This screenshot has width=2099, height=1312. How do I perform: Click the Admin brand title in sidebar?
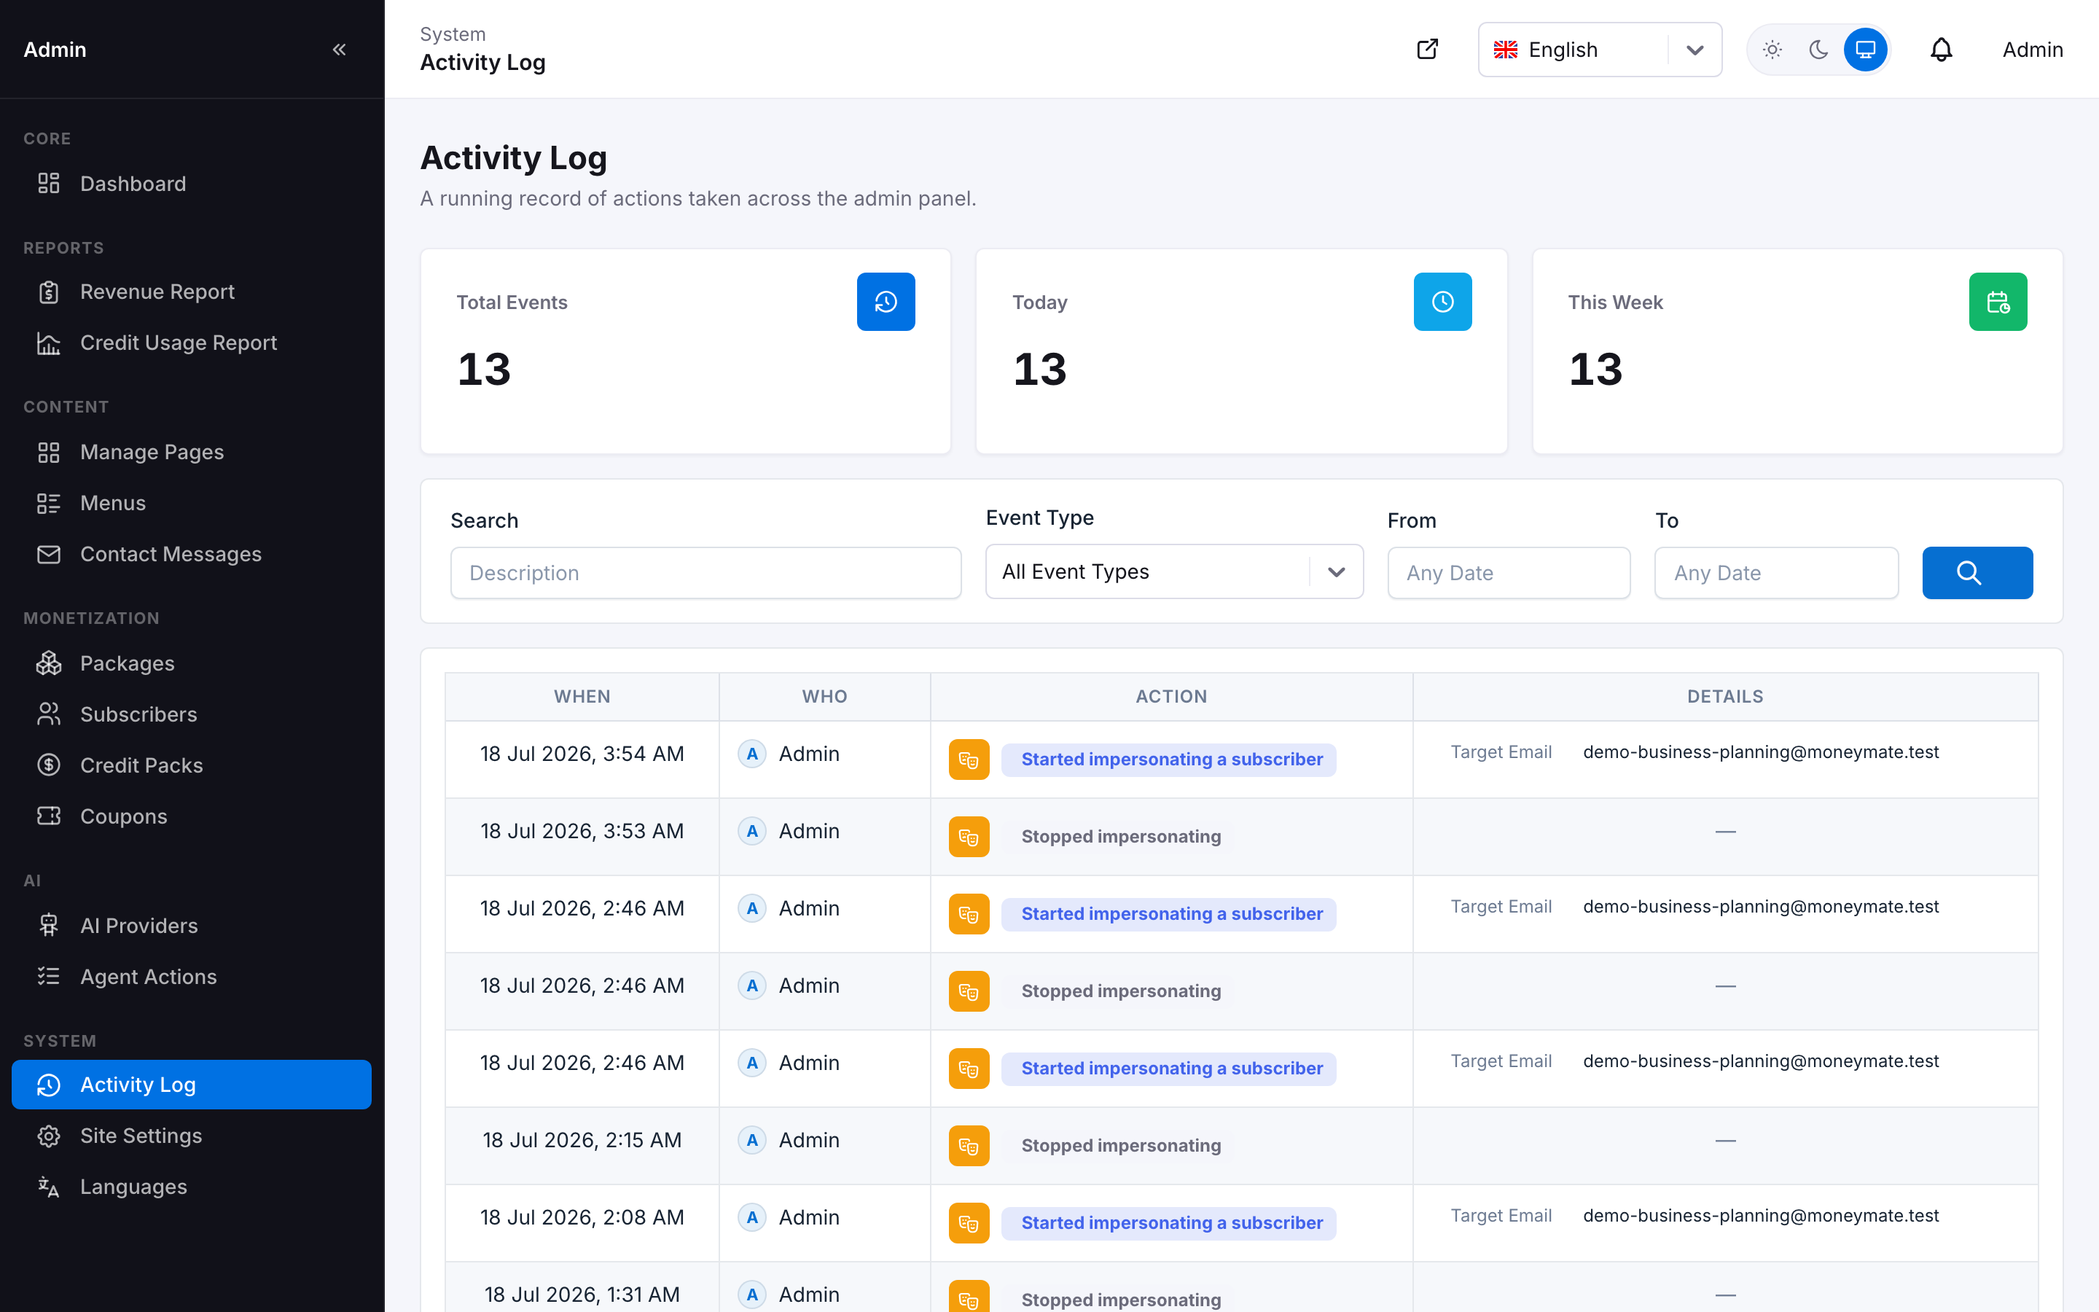tap(55, 50)
